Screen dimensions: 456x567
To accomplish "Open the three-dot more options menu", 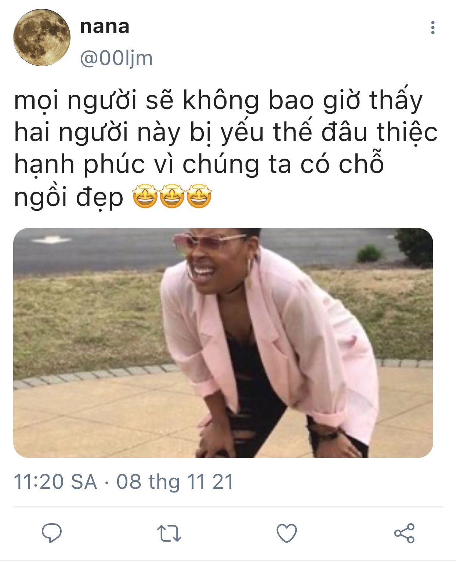I will point(433,28).
